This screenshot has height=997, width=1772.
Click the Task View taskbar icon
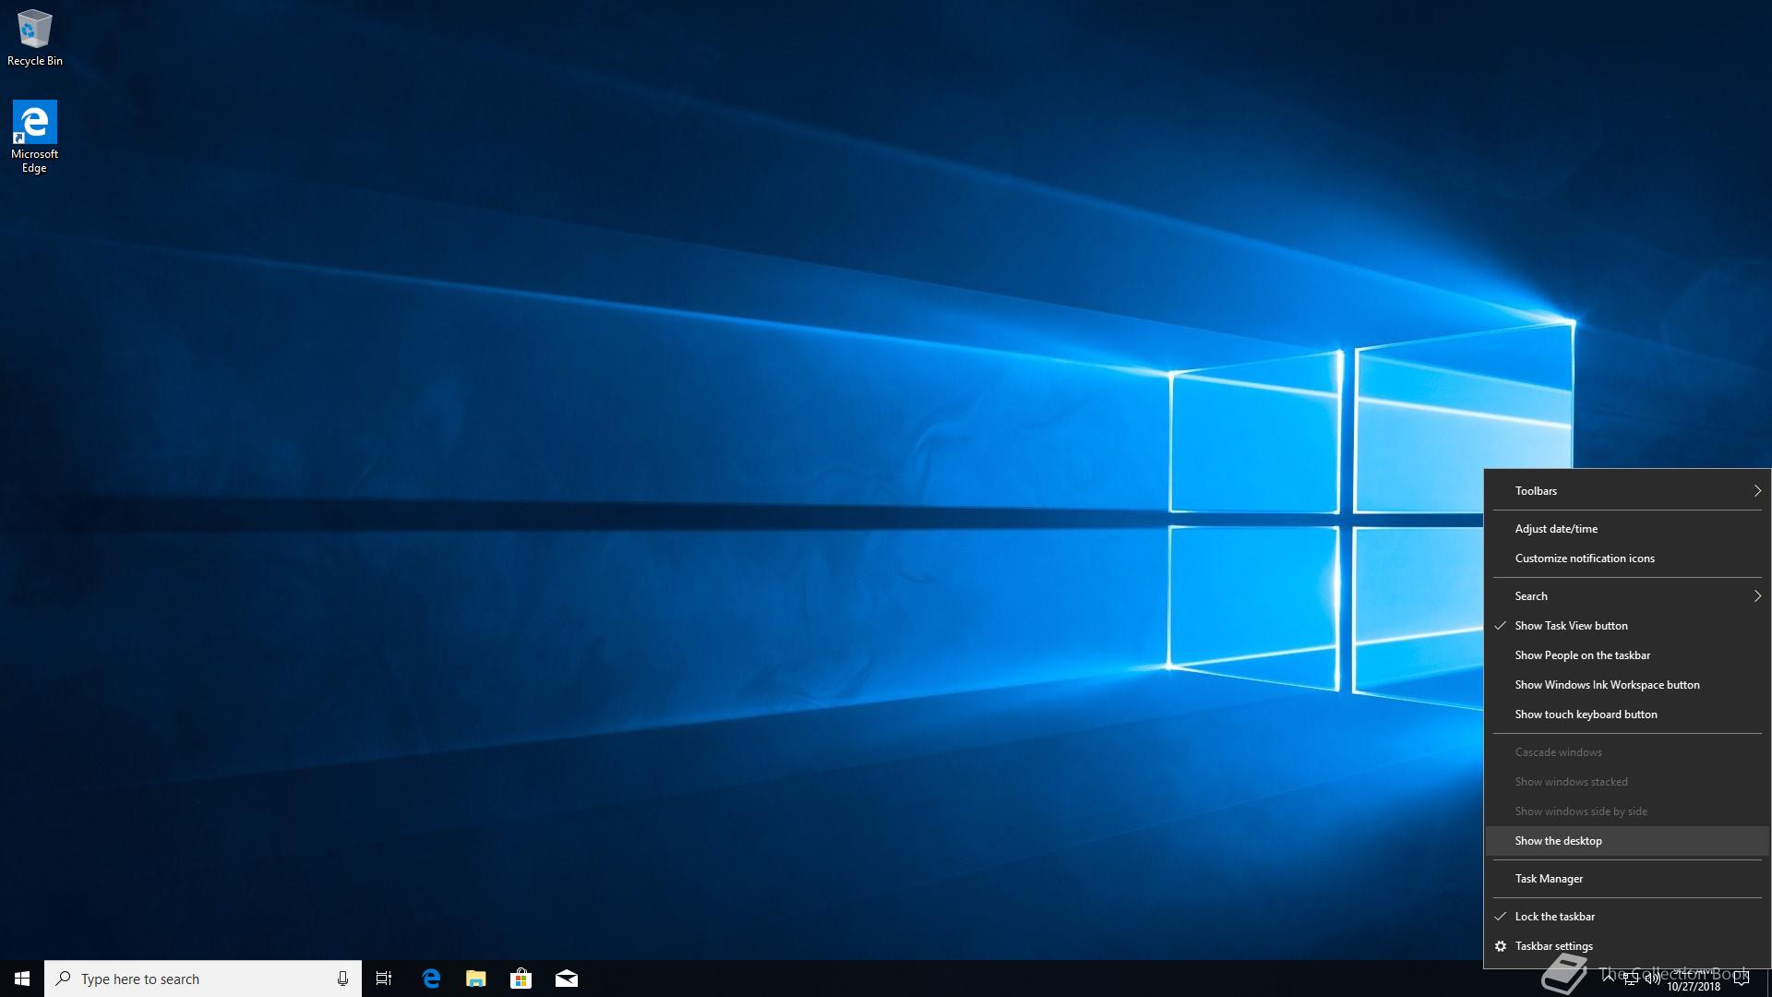click(384, 979)
